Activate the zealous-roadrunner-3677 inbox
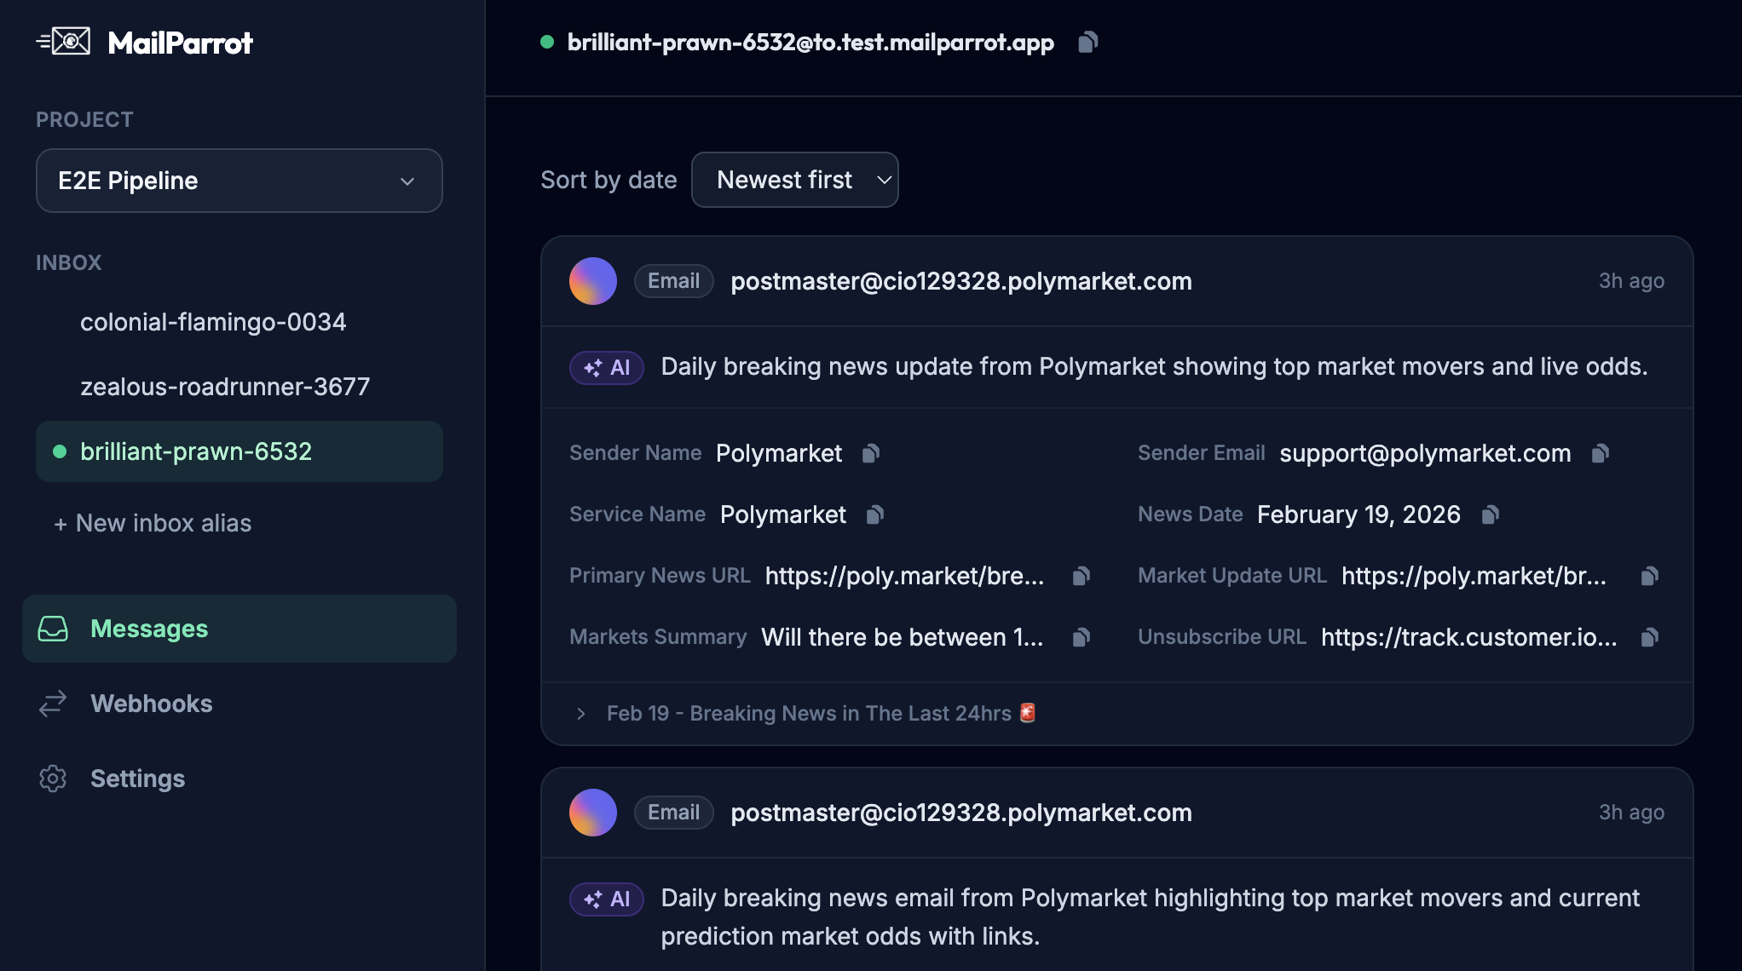 point(225,386)
